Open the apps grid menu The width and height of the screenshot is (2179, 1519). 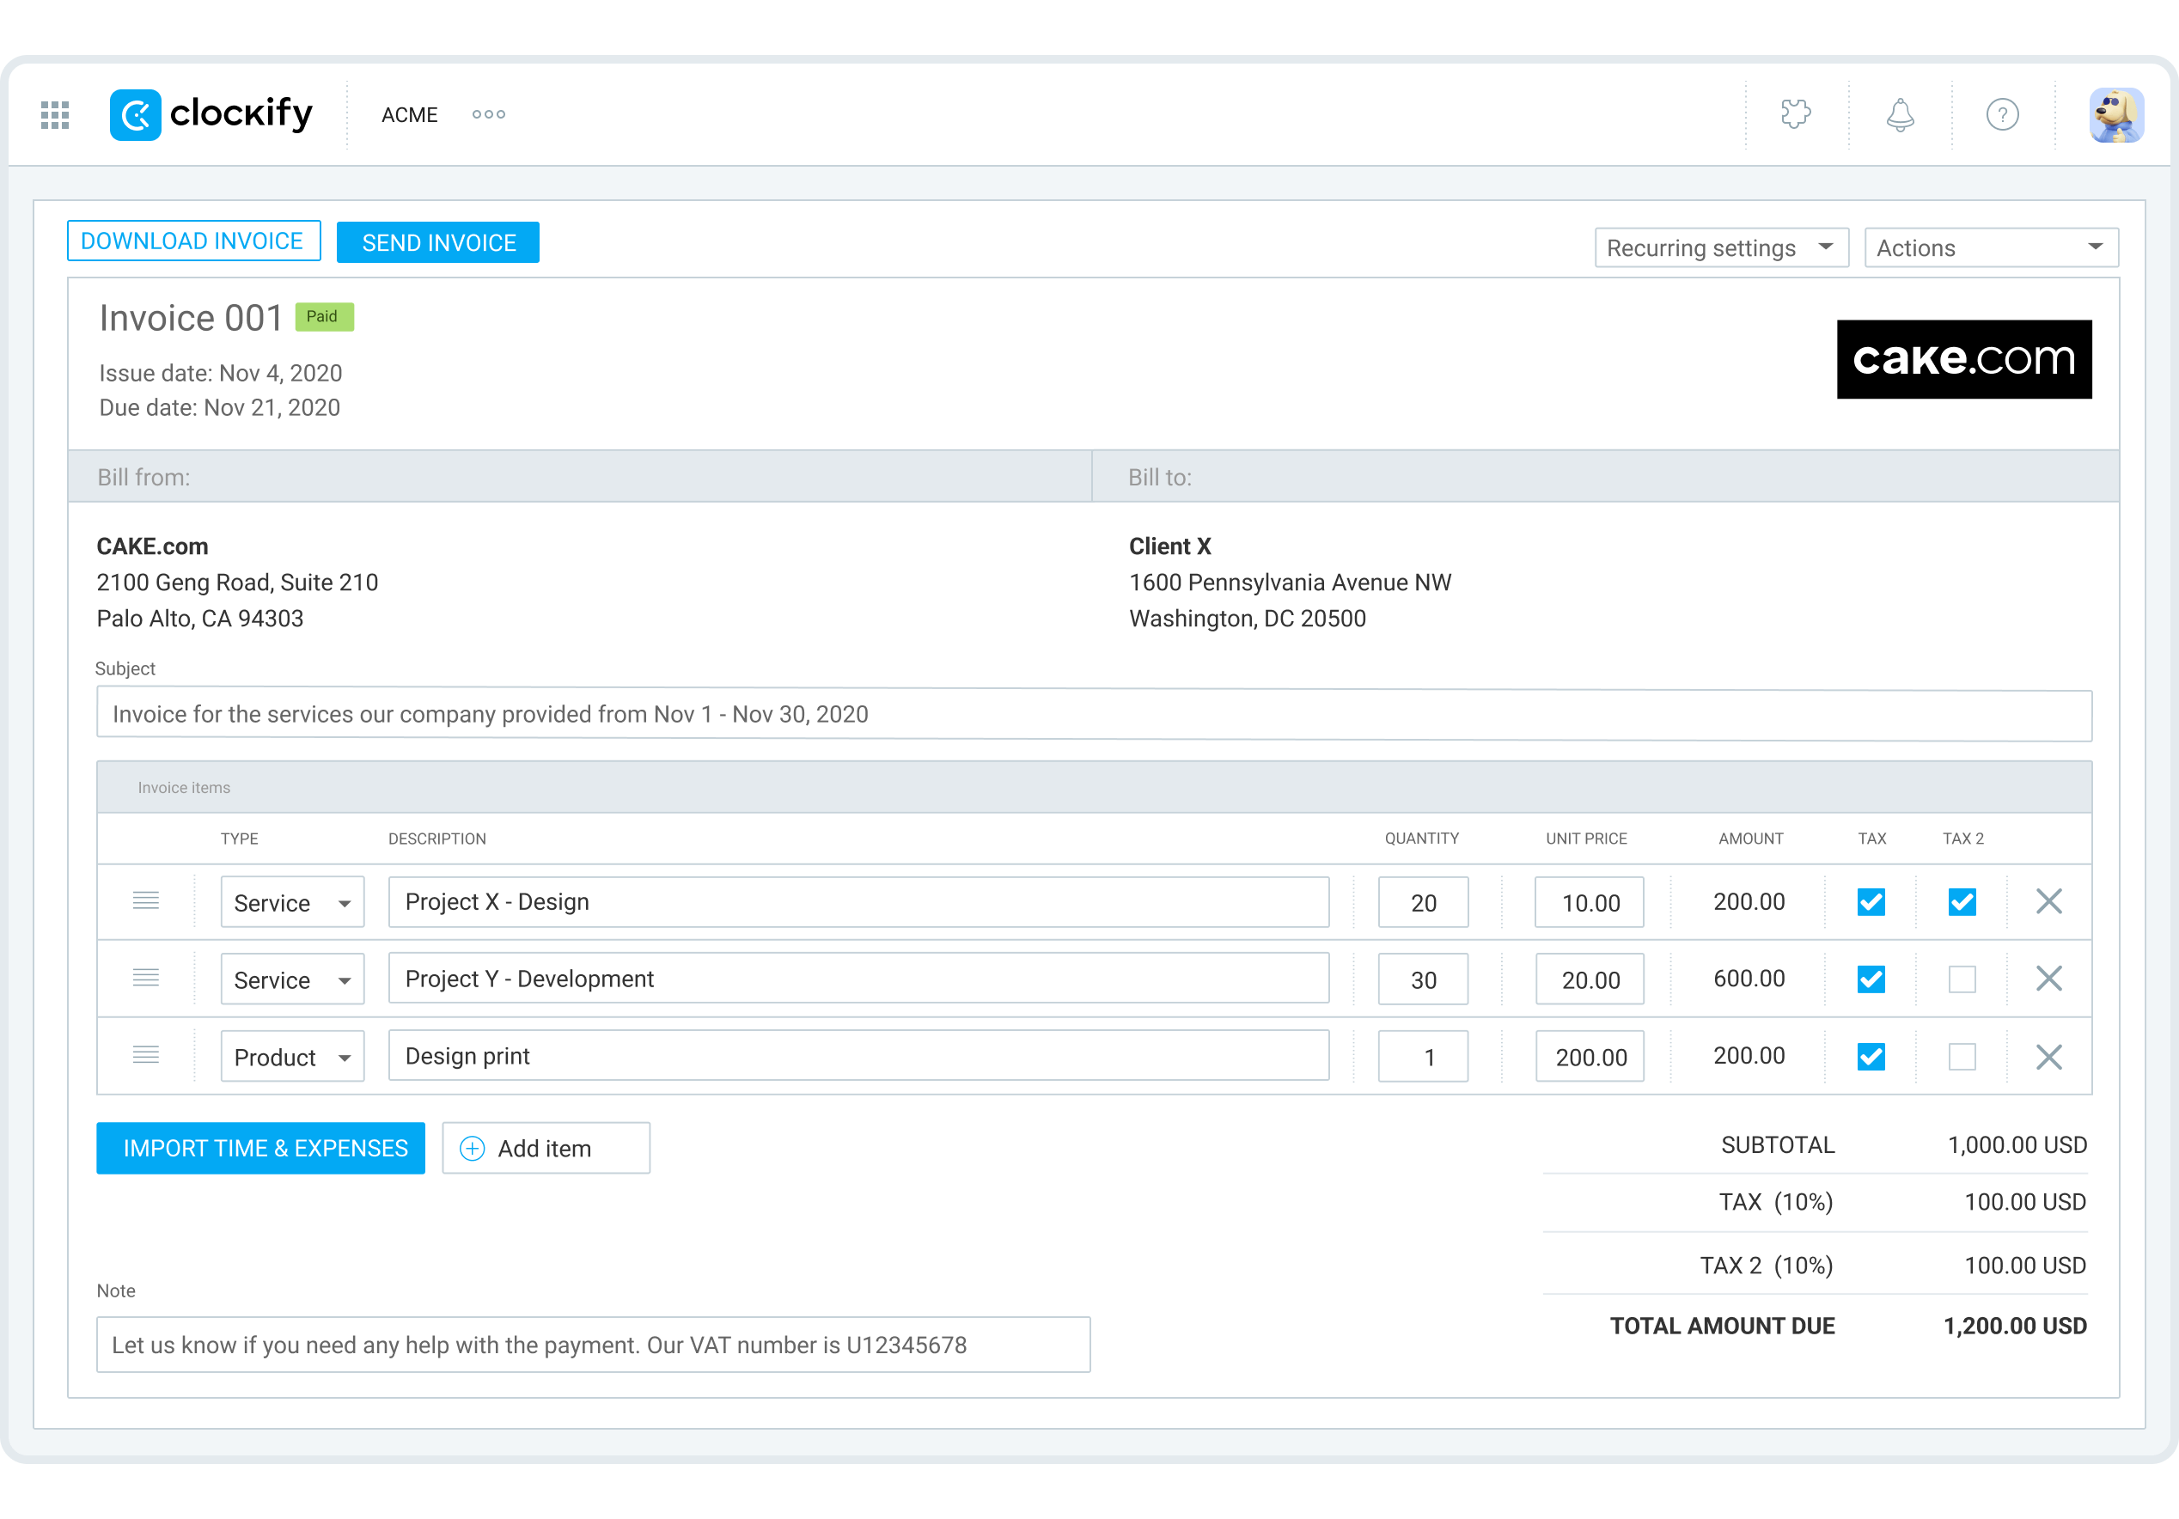pos(54,114)
